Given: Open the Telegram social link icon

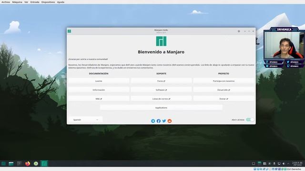Looking at the screenshot, I should click(153, 121).
